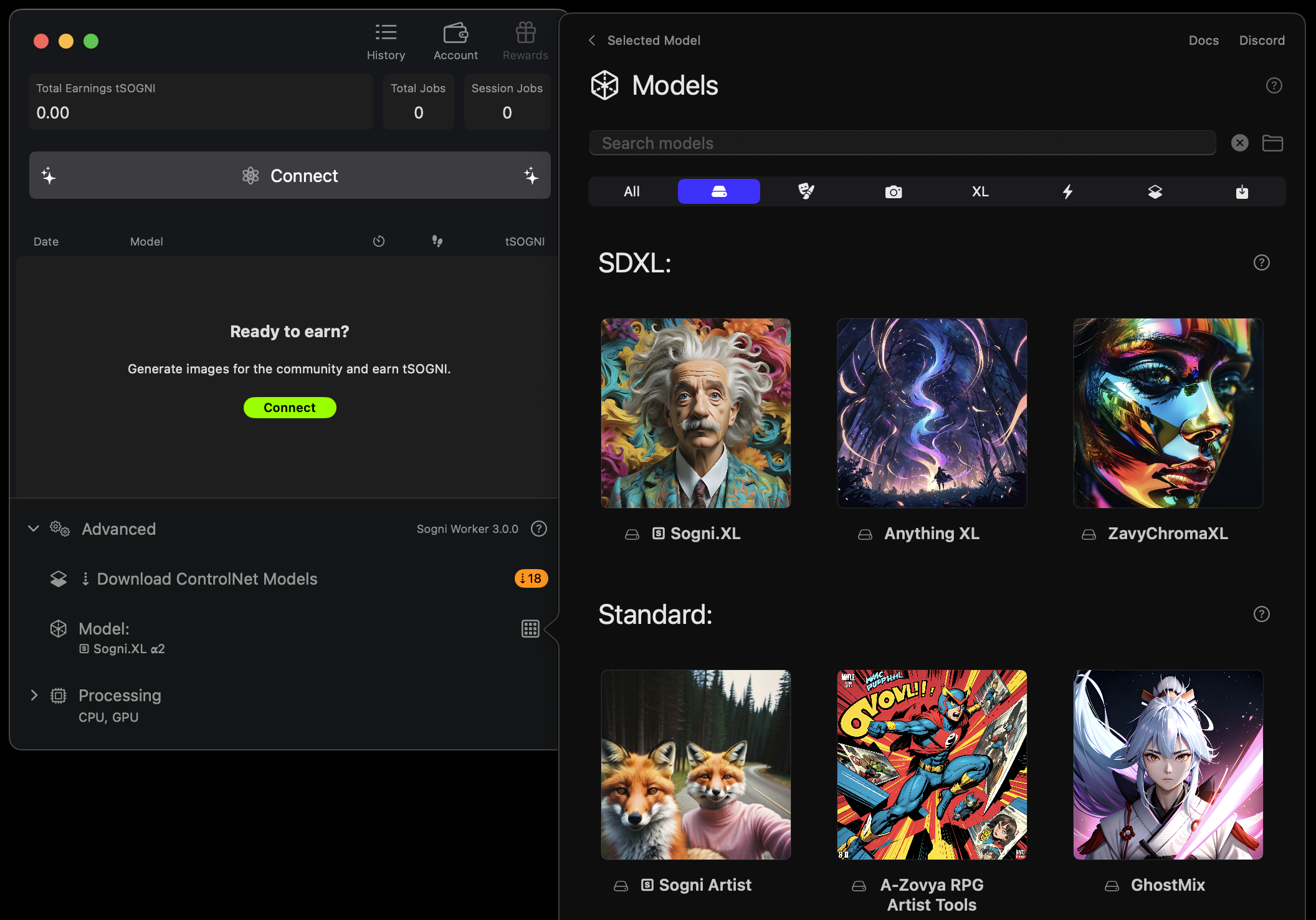Image resolution: width=1316 pixels, height=920 pixels.
Task: Open the models folder icon
Action: [1272, 143]
